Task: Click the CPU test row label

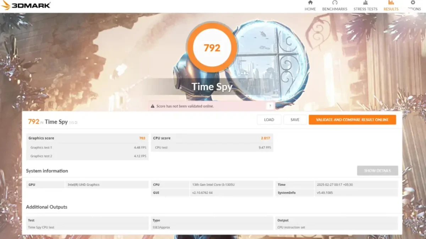Action: click(162, 148)
